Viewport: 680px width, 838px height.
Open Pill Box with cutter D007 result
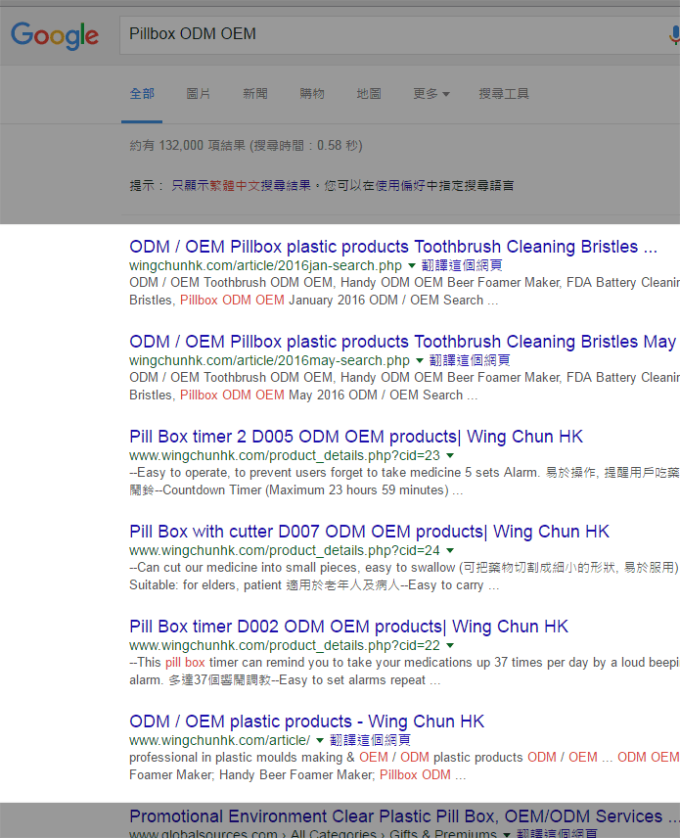coord(369,532)
